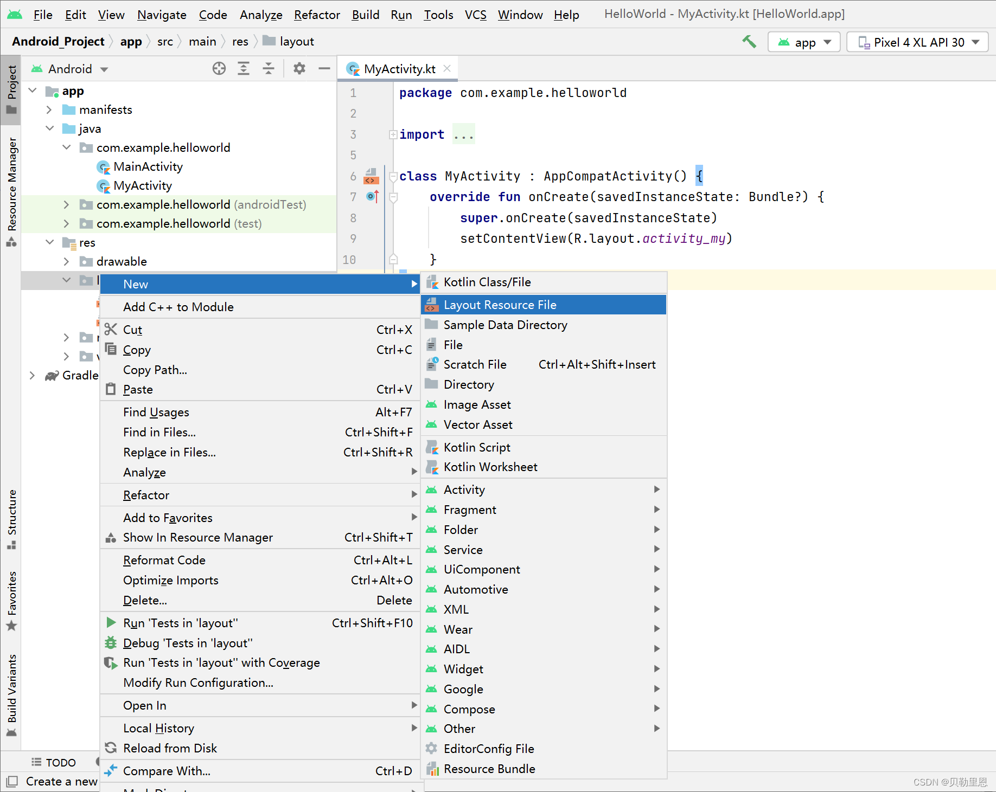The height and width of the screenshot is (792, 996).
Task: Open the Build menu
Action: (x=365, y=15)
